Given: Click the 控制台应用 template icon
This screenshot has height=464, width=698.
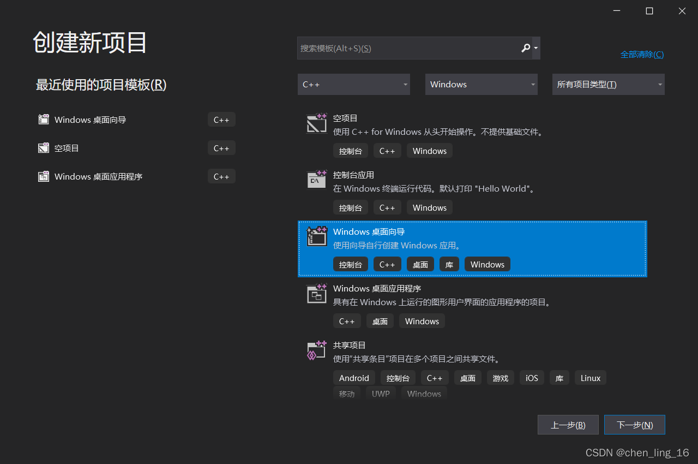Looking at the screenshot, I should click(x=316, y=180).
